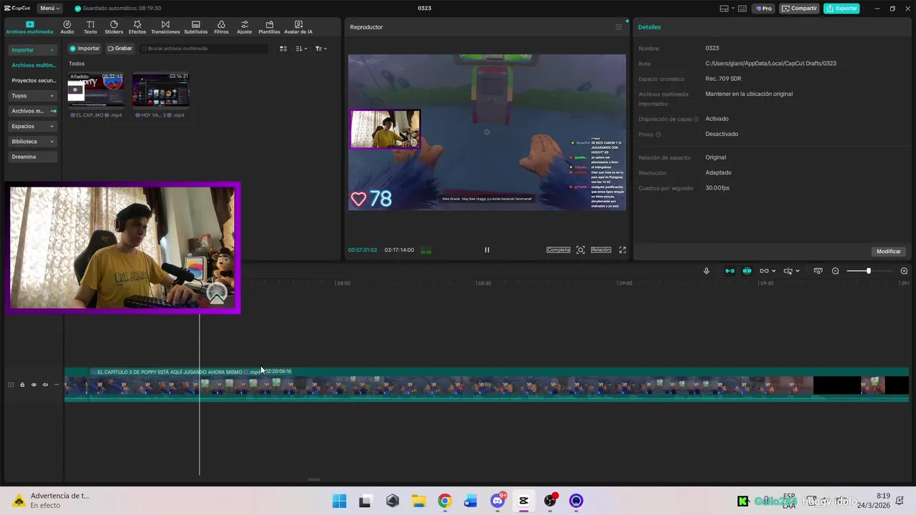916x515 pixels.
Task: Open the Stickers library
Action: pyautogui.click(x=114, y=27)
